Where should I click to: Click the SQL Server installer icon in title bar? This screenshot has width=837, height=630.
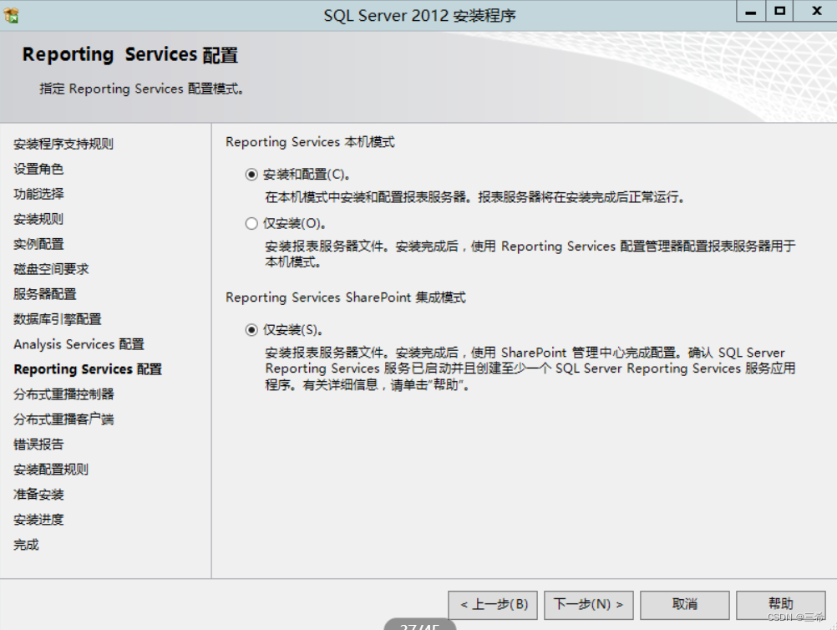(x=13, y=14)
